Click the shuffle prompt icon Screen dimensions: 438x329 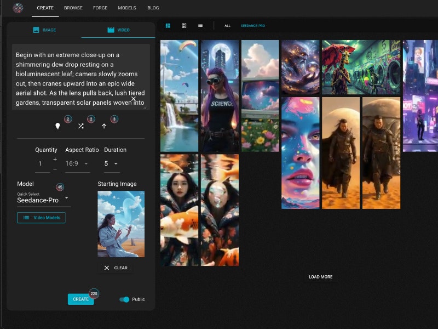81,126
